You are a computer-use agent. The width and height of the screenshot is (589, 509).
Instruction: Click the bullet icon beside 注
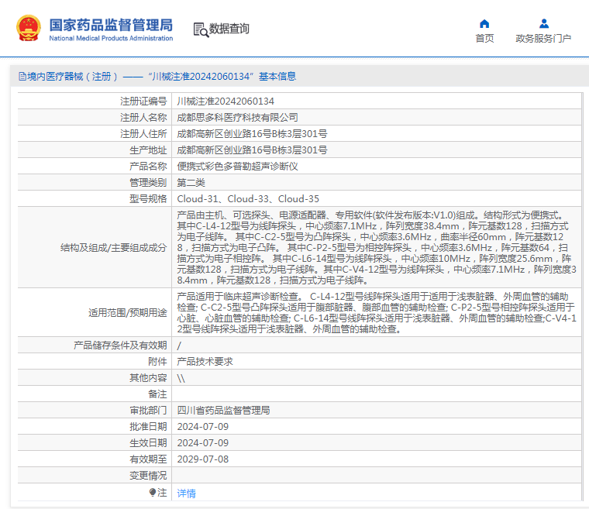[x=153, y=492]
